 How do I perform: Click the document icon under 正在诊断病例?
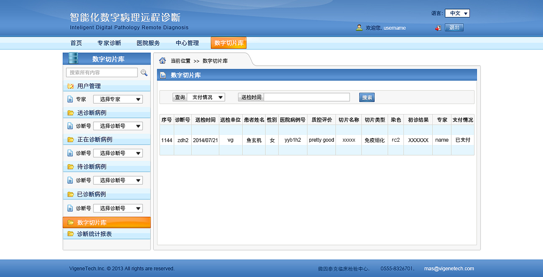click(70, 153)
